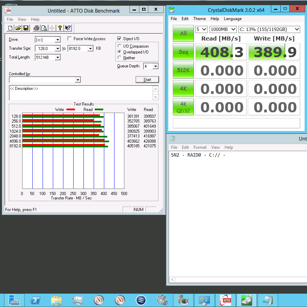This screenshot has width=307, height=307.
Task: Open Server Manager from the taskbar
Action: click(x=14, y=300)
